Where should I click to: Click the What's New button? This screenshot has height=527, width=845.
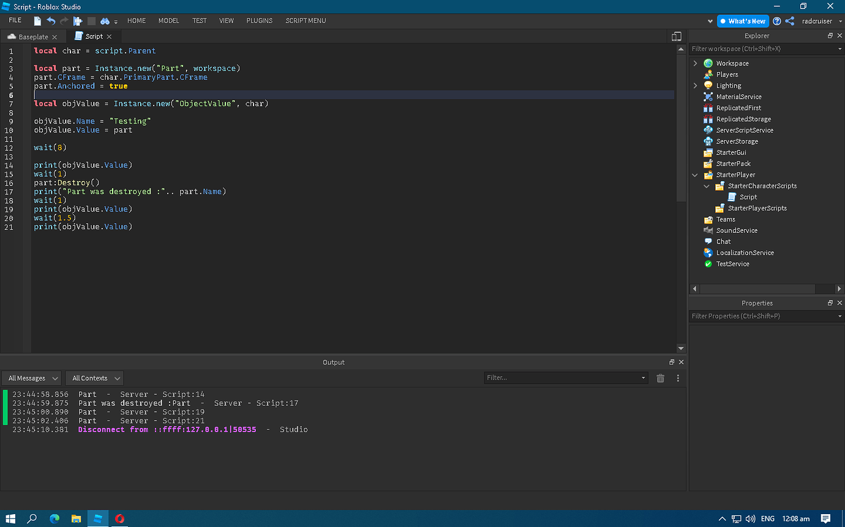(x=743, y=21)
